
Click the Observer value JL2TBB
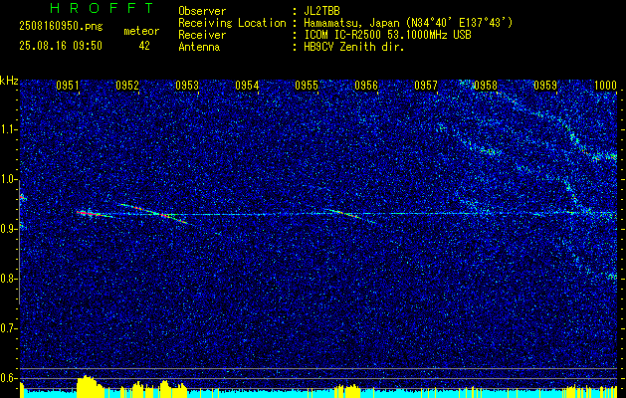[x=321, y=11]
